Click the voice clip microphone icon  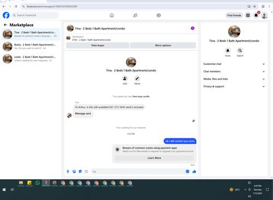click(x=68, y=172)
